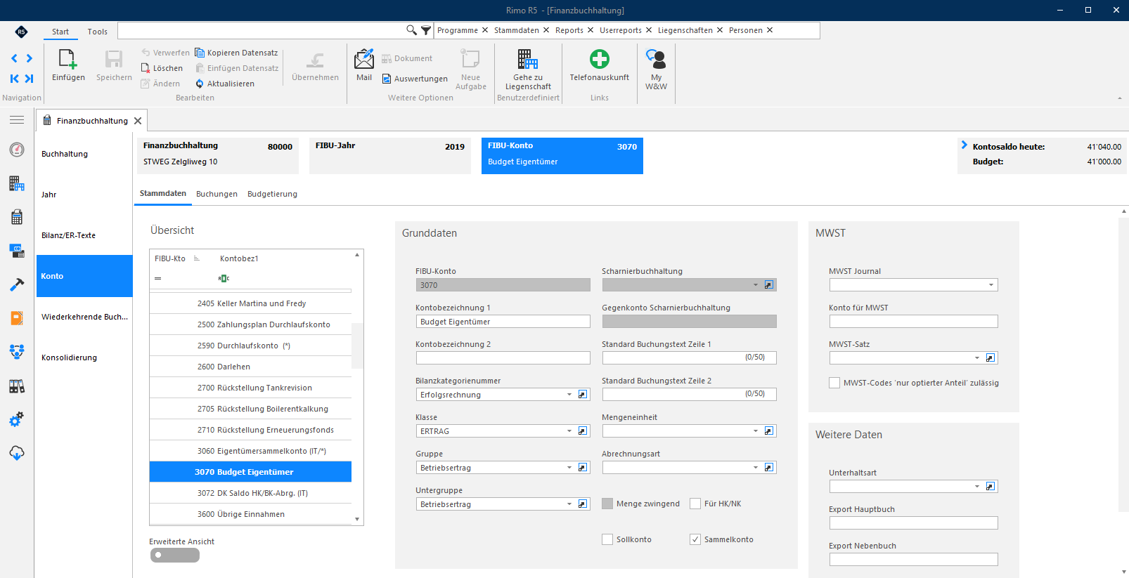Click Gehe zu Liegenschaft building icon
Viewport: 1129px width, 578px height.
(x=528, y=59)
